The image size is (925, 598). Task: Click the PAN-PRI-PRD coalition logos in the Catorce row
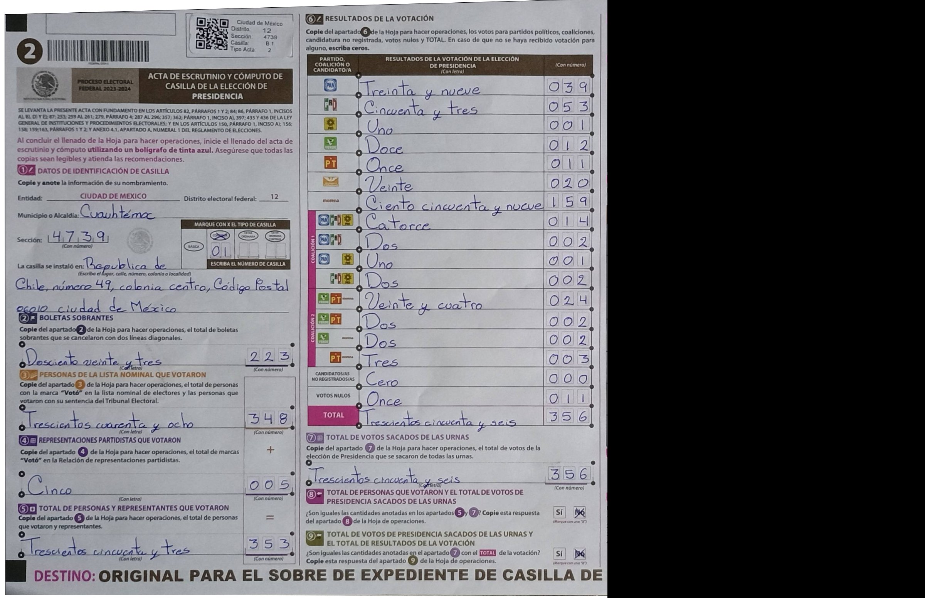pos(336,220)
